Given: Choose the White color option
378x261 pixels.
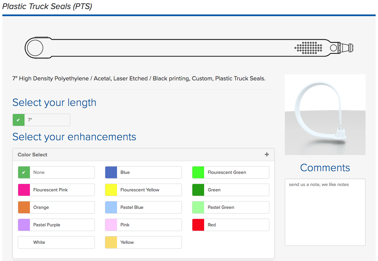Looking at the screenshot, I should [x=56, y=242].
